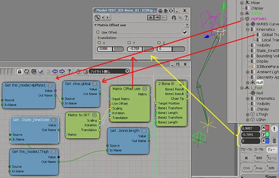The image size is (279, 178).
Task: Click the プレーン (Plane) mode button
Action: tap(271, 158)
